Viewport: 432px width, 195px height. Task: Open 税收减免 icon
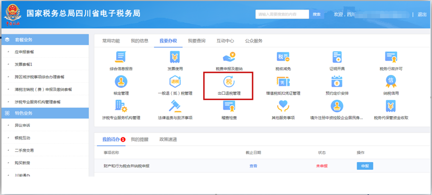[283, 57]
